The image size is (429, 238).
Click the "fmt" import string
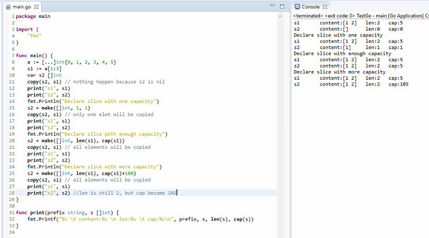[34, 35]
